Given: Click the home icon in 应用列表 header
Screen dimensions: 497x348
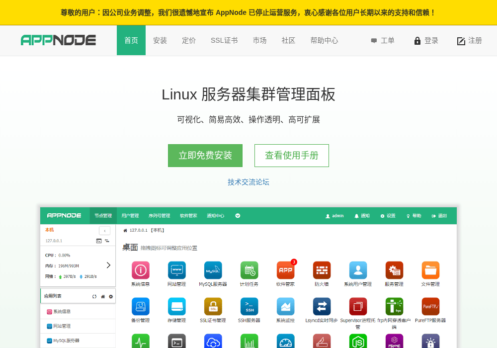Looking at the screenshot, I should (x=103, y=297).
